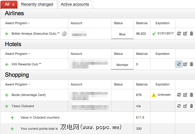Open the Boots (Advantage Card) program
Viewport: 195px width, 134px height.
pyautogui.click(x=29, y=95)
